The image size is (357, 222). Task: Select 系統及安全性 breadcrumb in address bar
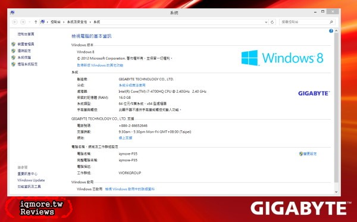tap(77, 22)
